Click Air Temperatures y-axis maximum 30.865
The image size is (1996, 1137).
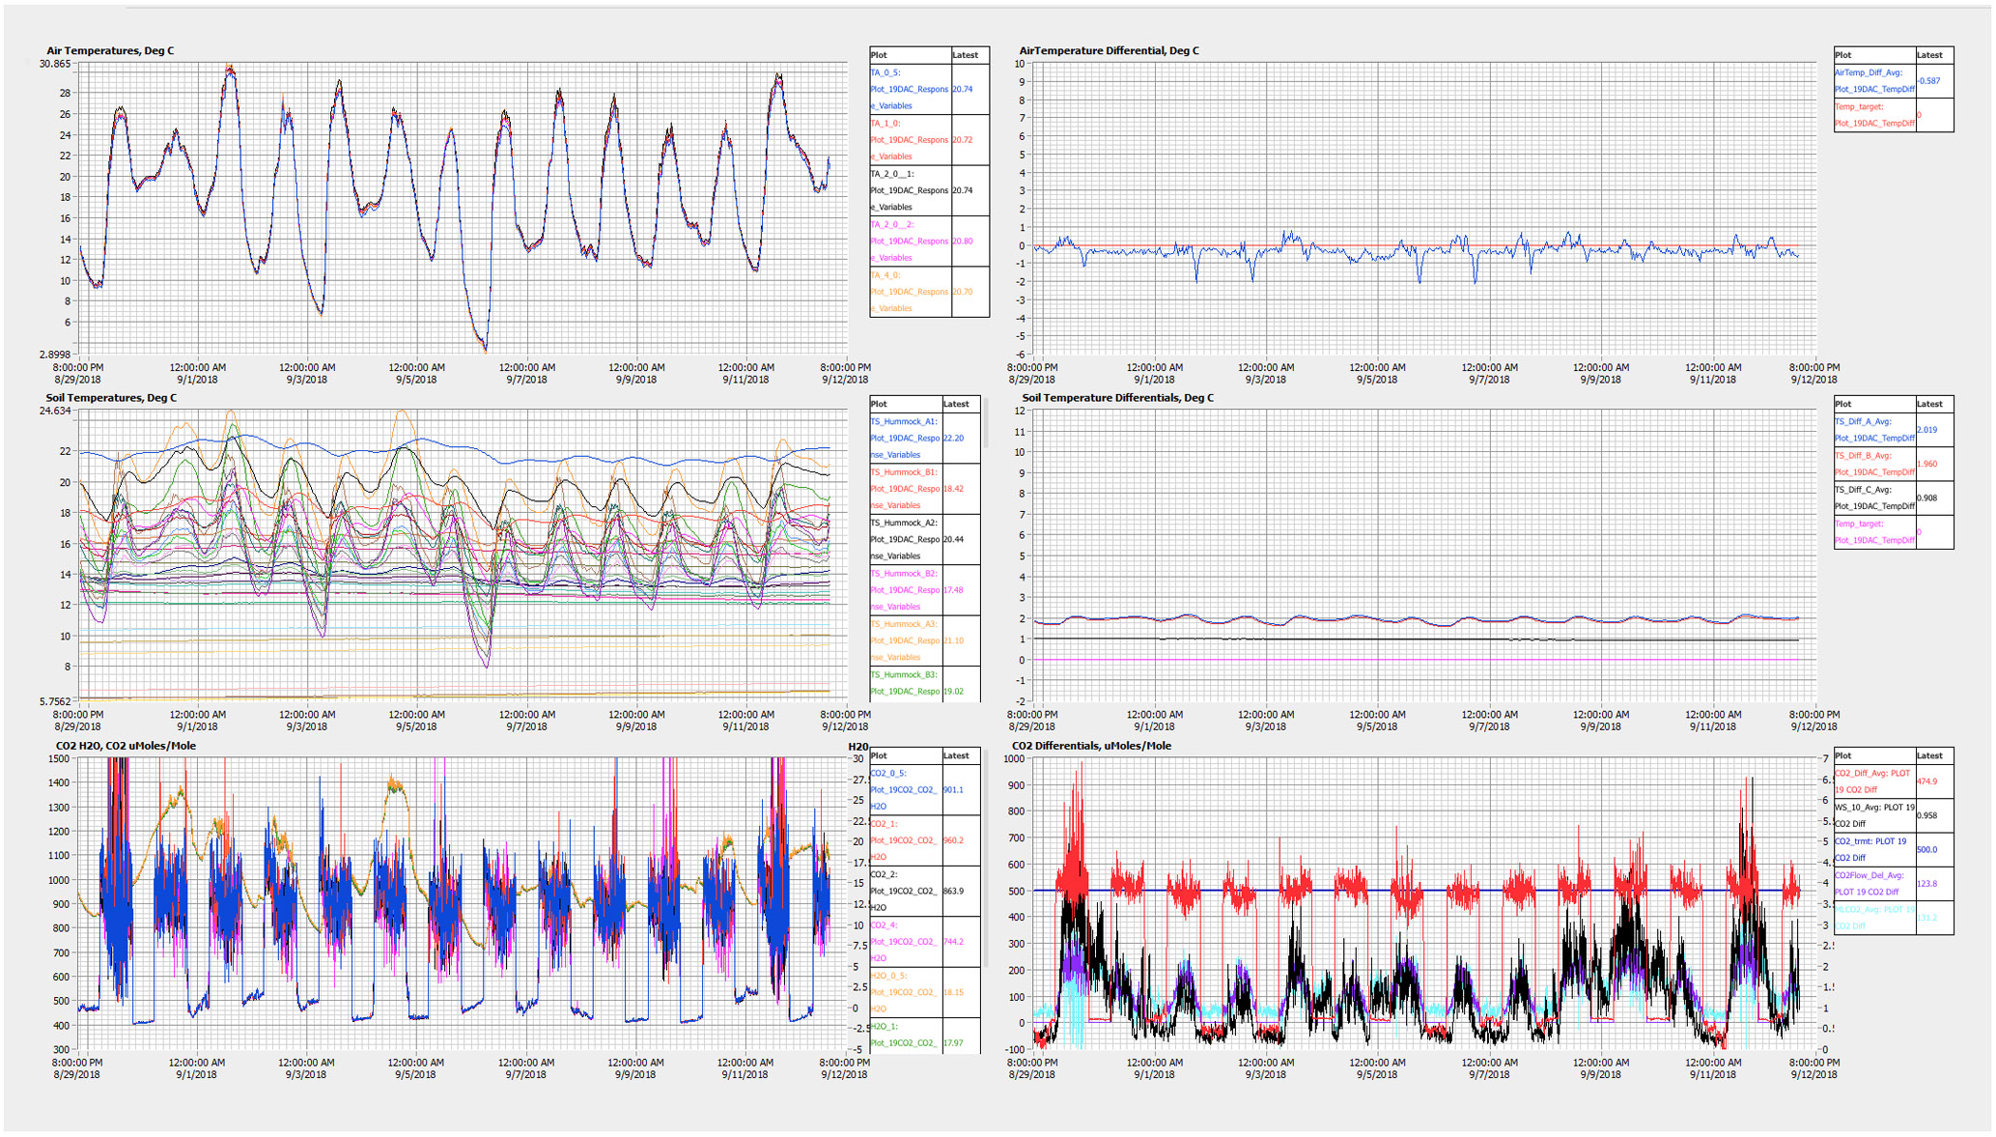click(54, 64)
